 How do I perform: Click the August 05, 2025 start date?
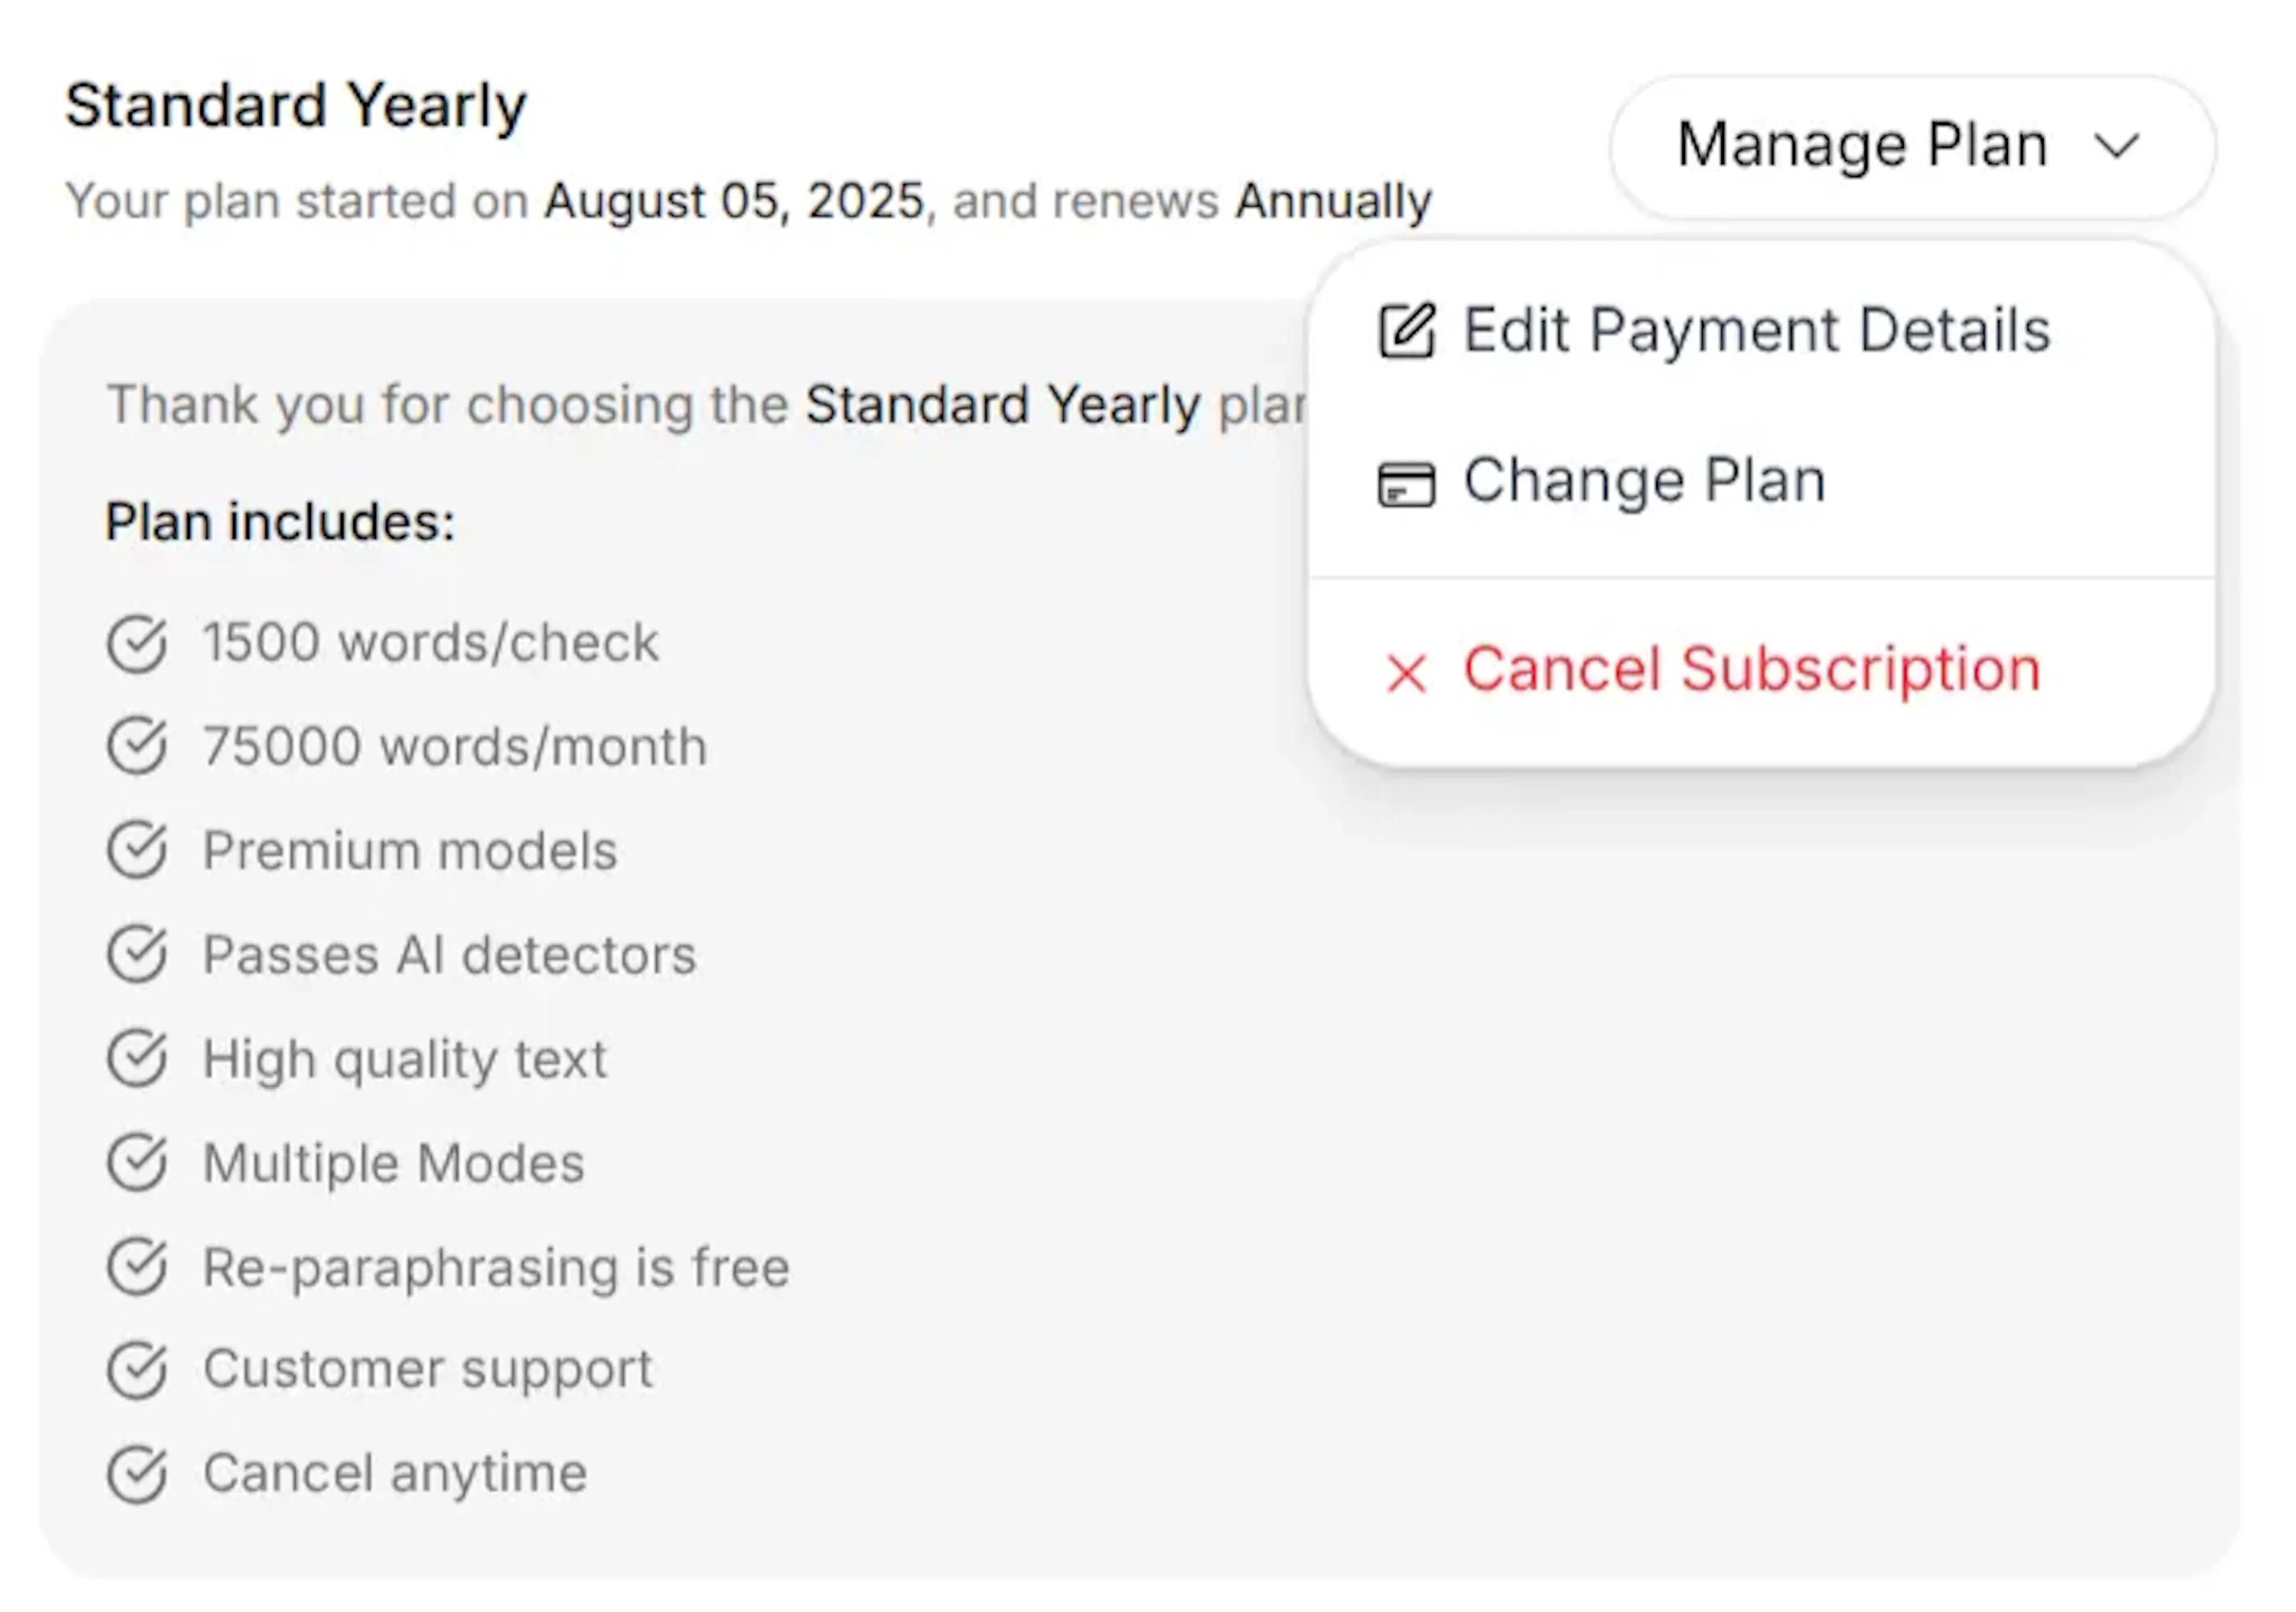[734, 201]
